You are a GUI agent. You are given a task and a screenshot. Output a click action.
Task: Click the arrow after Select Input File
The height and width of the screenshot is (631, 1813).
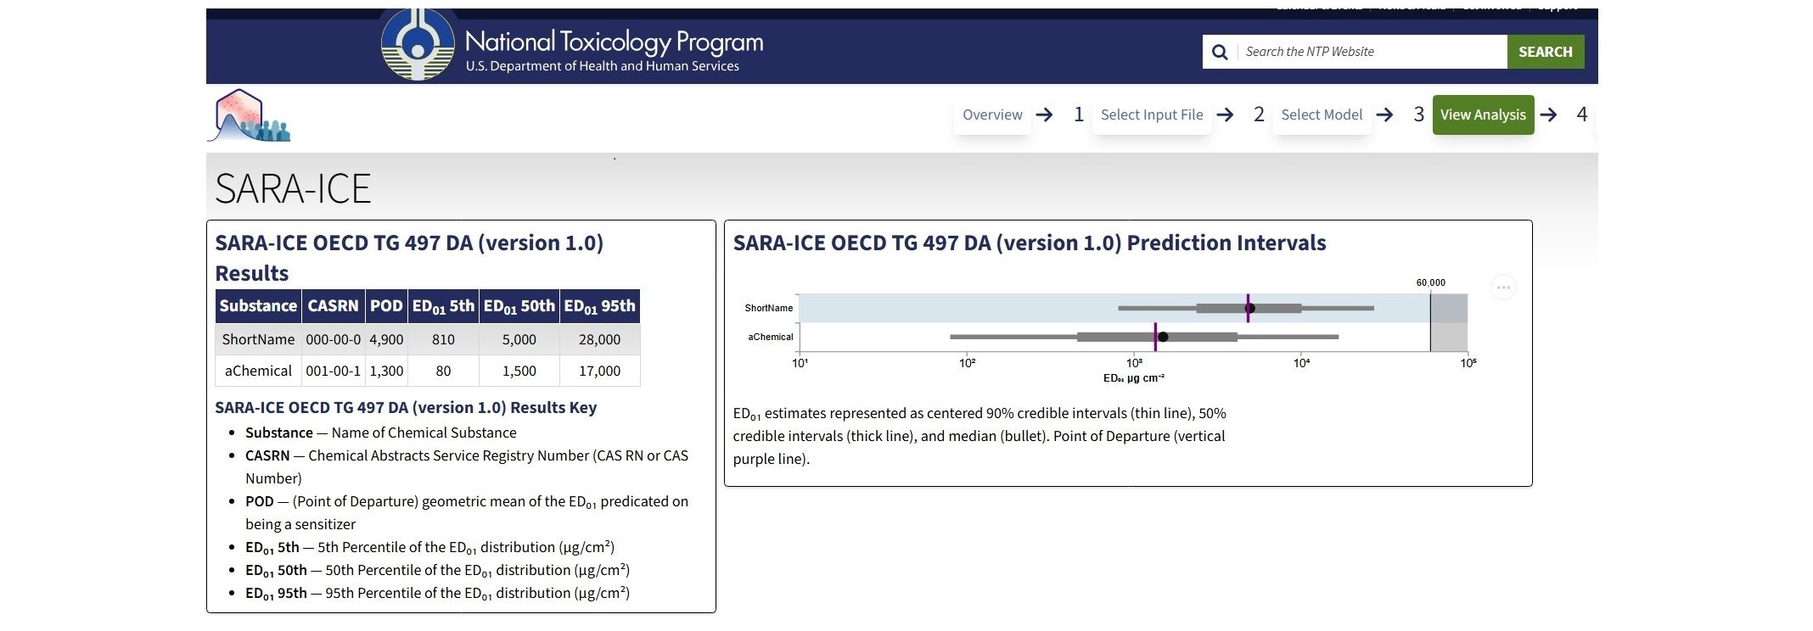coord(1226,114)
